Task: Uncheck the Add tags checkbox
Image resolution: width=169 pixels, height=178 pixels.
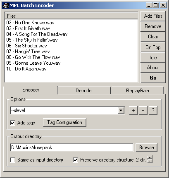Action: tap(12, 123)
